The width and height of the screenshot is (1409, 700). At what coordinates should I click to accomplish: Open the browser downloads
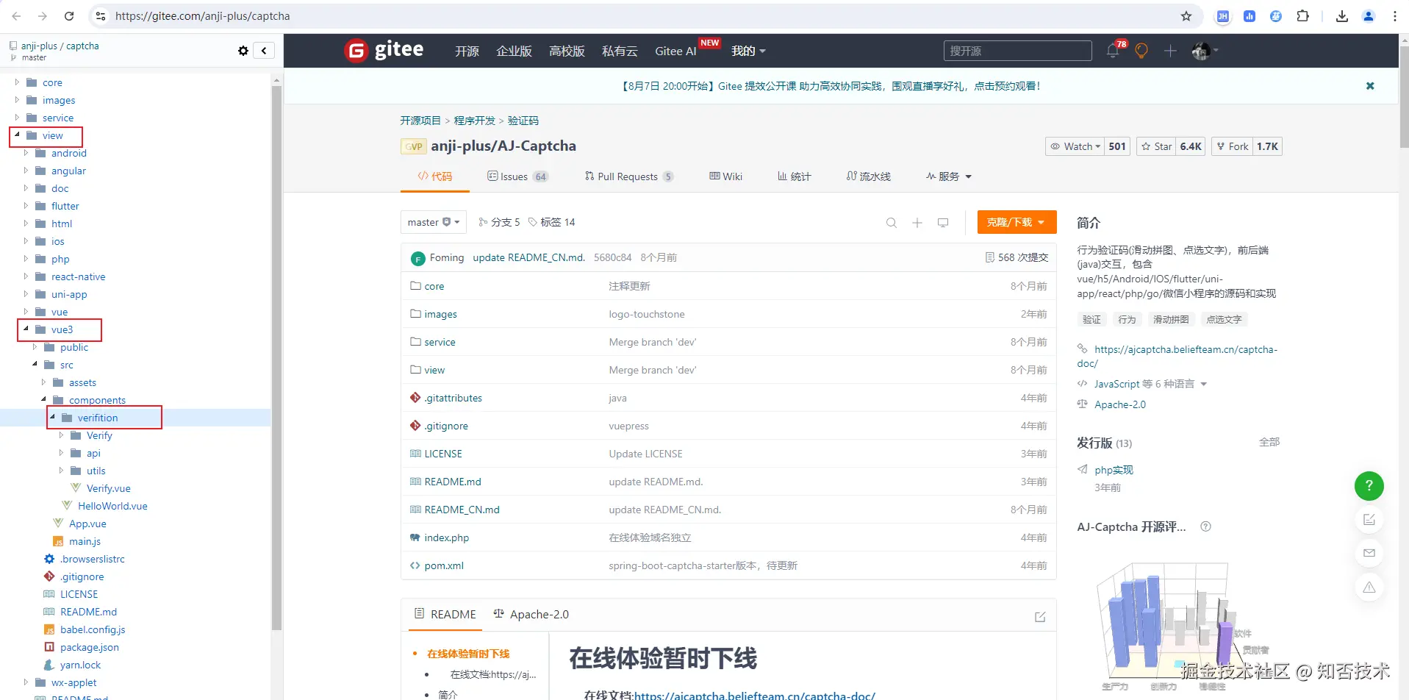(1342, 16)
